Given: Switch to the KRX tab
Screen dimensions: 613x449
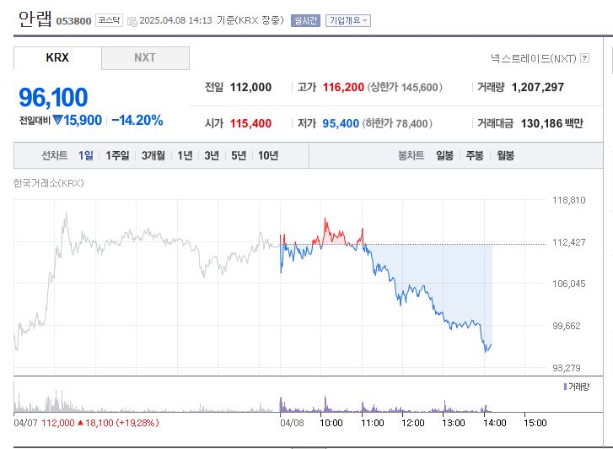Looking at the screenshot, I should (57, 58).
